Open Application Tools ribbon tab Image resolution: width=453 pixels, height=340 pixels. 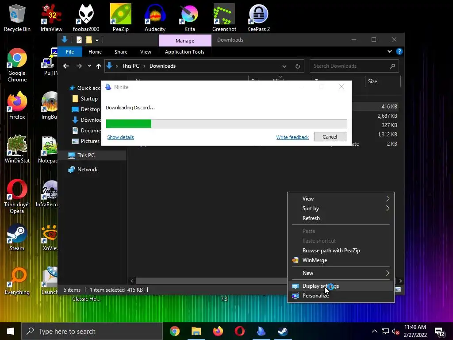pos(184,52)
